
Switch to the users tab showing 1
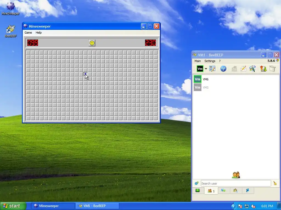(211, 191)
